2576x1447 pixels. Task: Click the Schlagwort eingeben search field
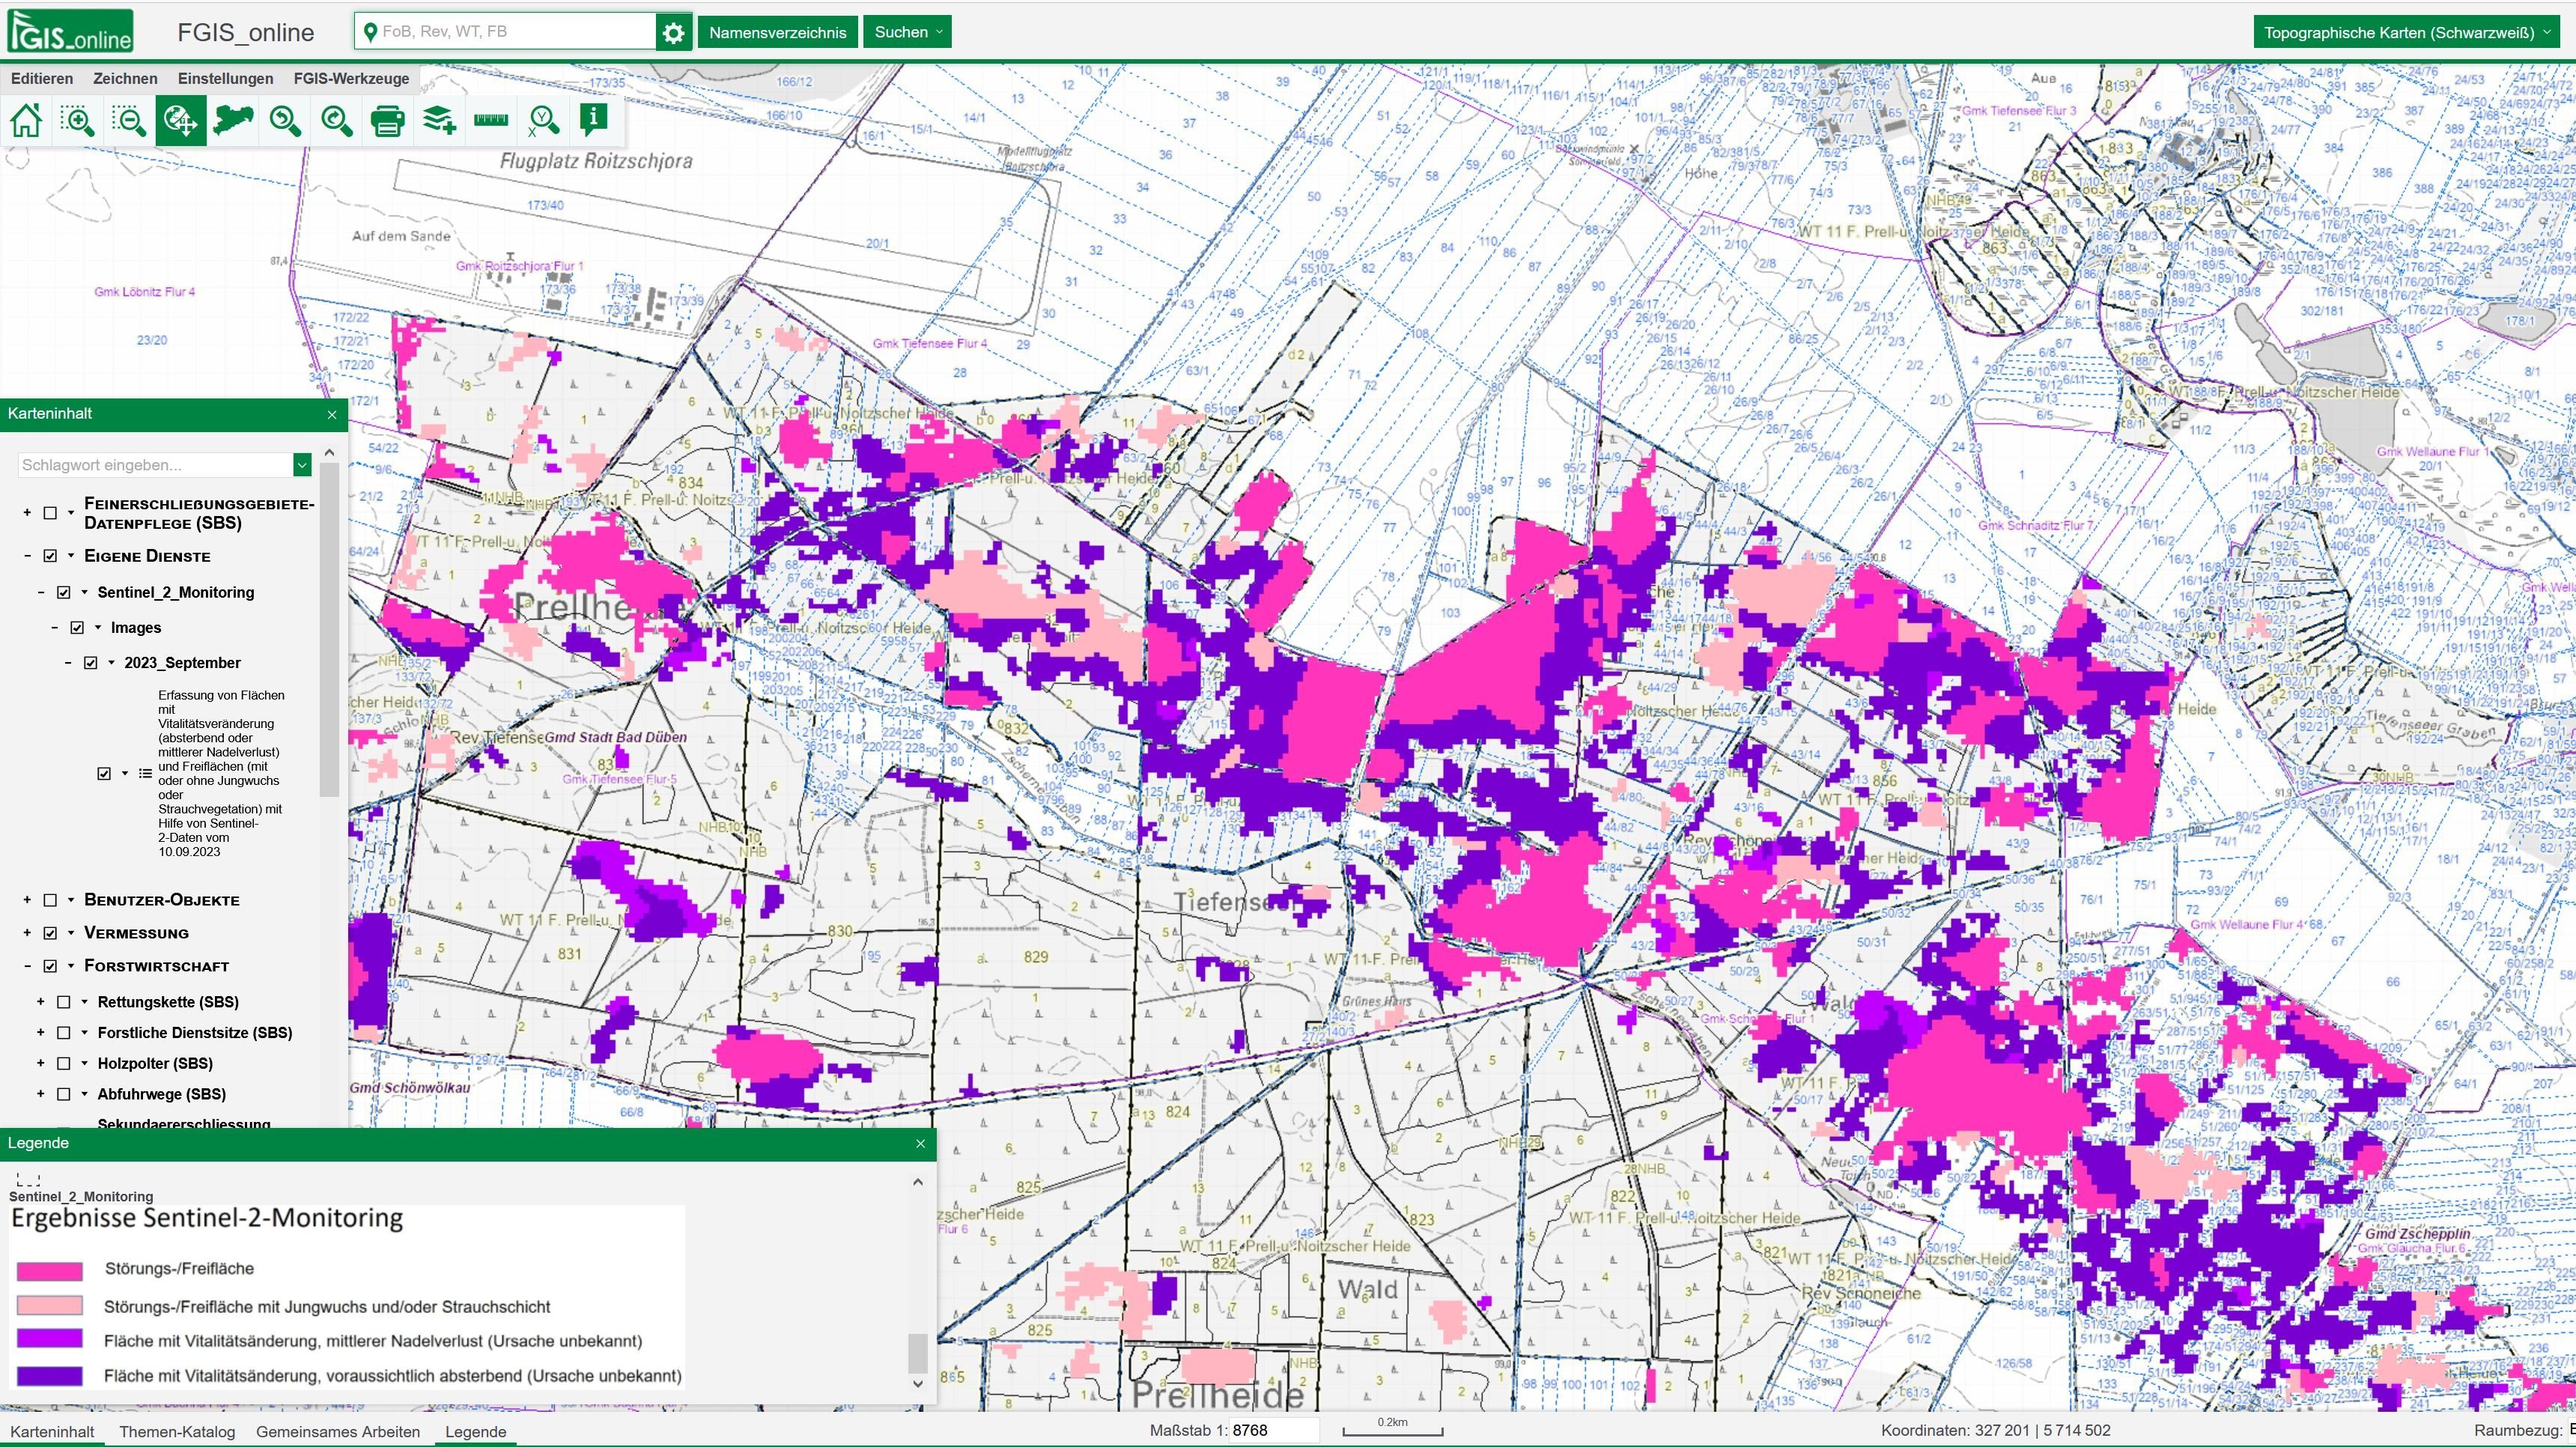pos(155,464)
